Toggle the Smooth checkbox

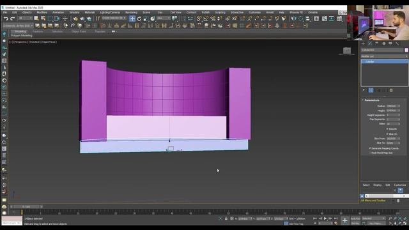(x=387, y=129)
